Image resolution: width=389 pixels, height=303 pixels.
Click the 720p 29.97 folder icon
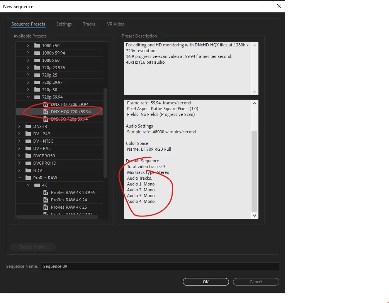click(x=37, y=82)
